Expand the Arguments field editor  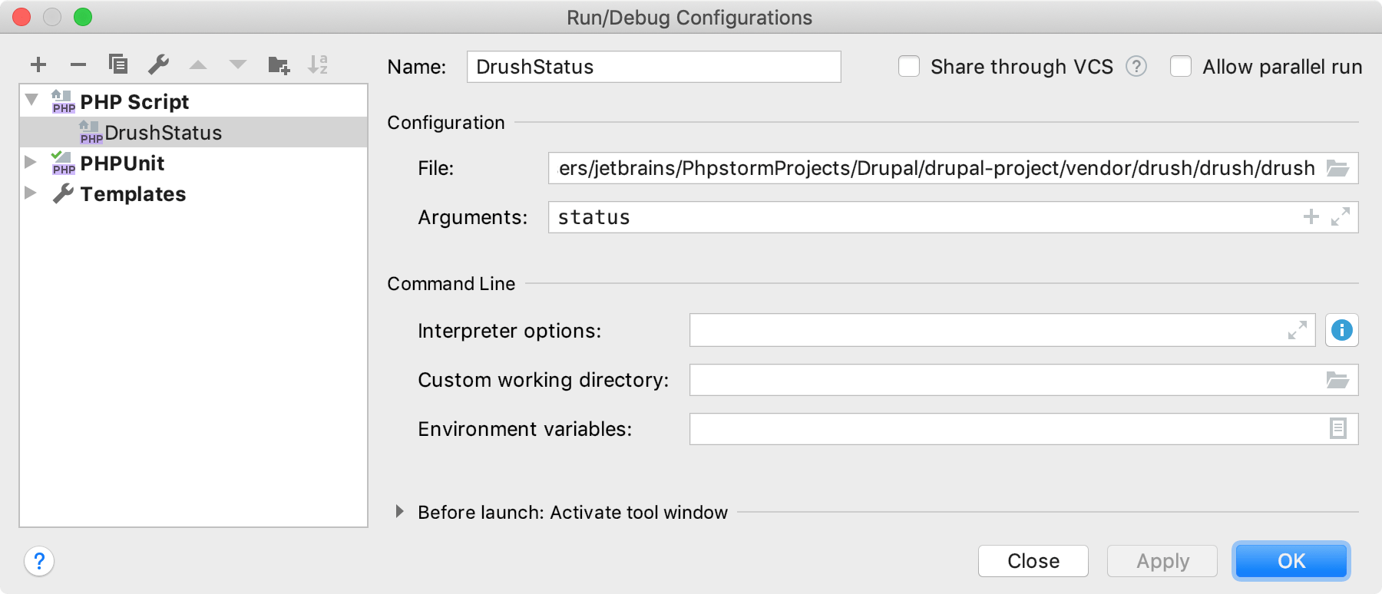coord(1341,217)
